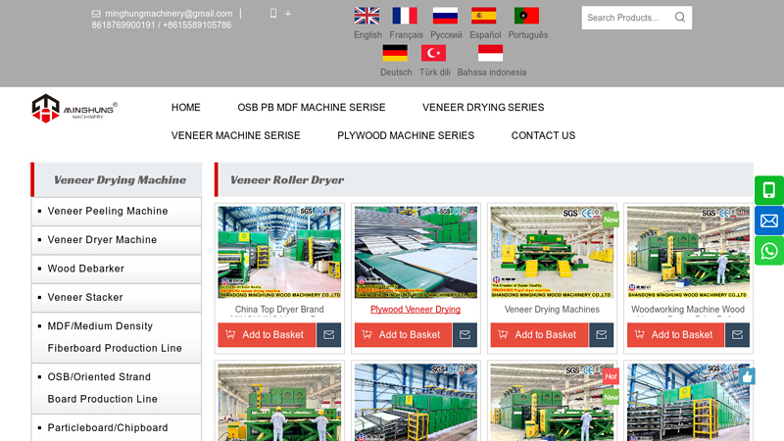Image resolution: width=784 pixels, height=441 pixels.
Task: Open the green phone floating side button
Action: [x=769, y=190]
